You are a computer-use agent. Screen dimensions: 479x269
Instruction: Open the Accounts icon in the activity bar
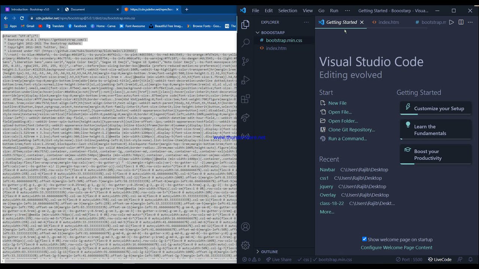245,227
